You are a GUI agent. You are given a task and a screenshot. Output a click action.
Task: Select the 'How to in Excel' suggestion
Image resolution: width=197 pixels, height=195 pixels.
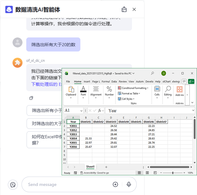(44, 140)
